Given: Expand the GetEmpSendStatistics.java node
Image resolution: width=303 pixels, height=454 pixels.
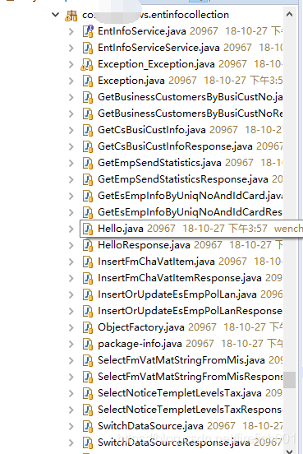Looking at the screenshot, I should pos(71,164).
